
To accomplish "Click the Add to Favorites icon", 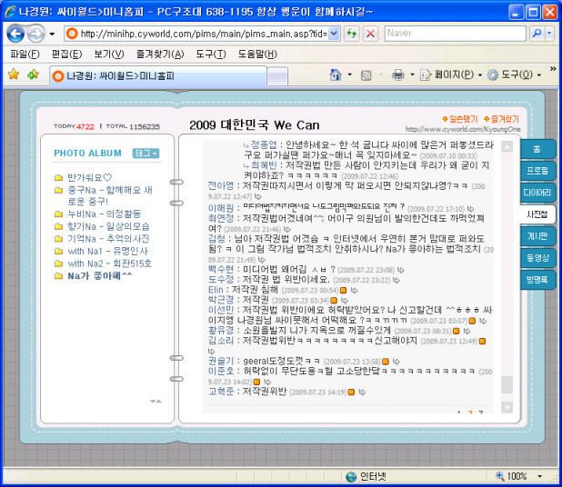I will point(33,75).
